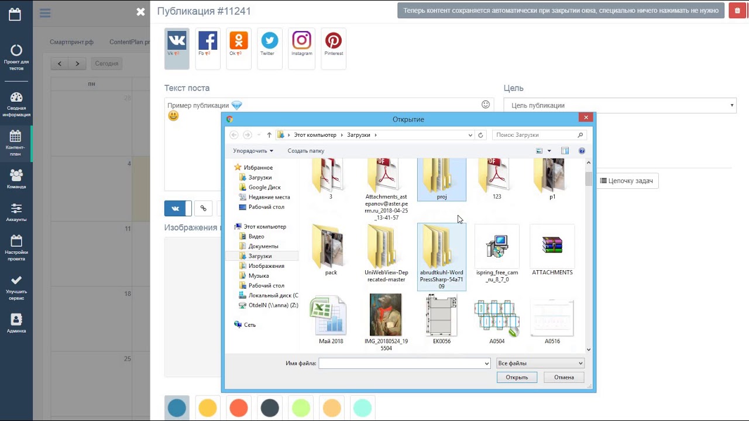Select the UniWebView-Deprecated-master folder
Viewport: 749px width, 421px height.
(386, 253)
